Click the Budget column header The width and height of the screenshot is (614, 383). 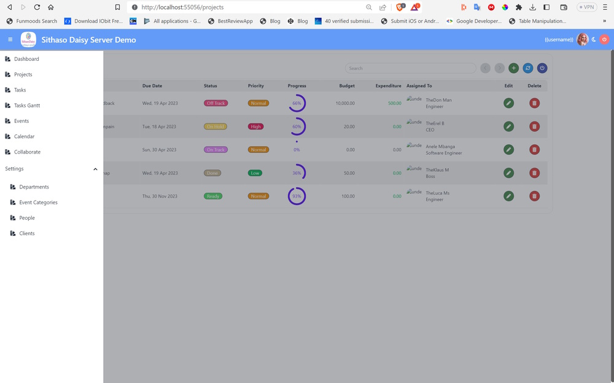347,86
